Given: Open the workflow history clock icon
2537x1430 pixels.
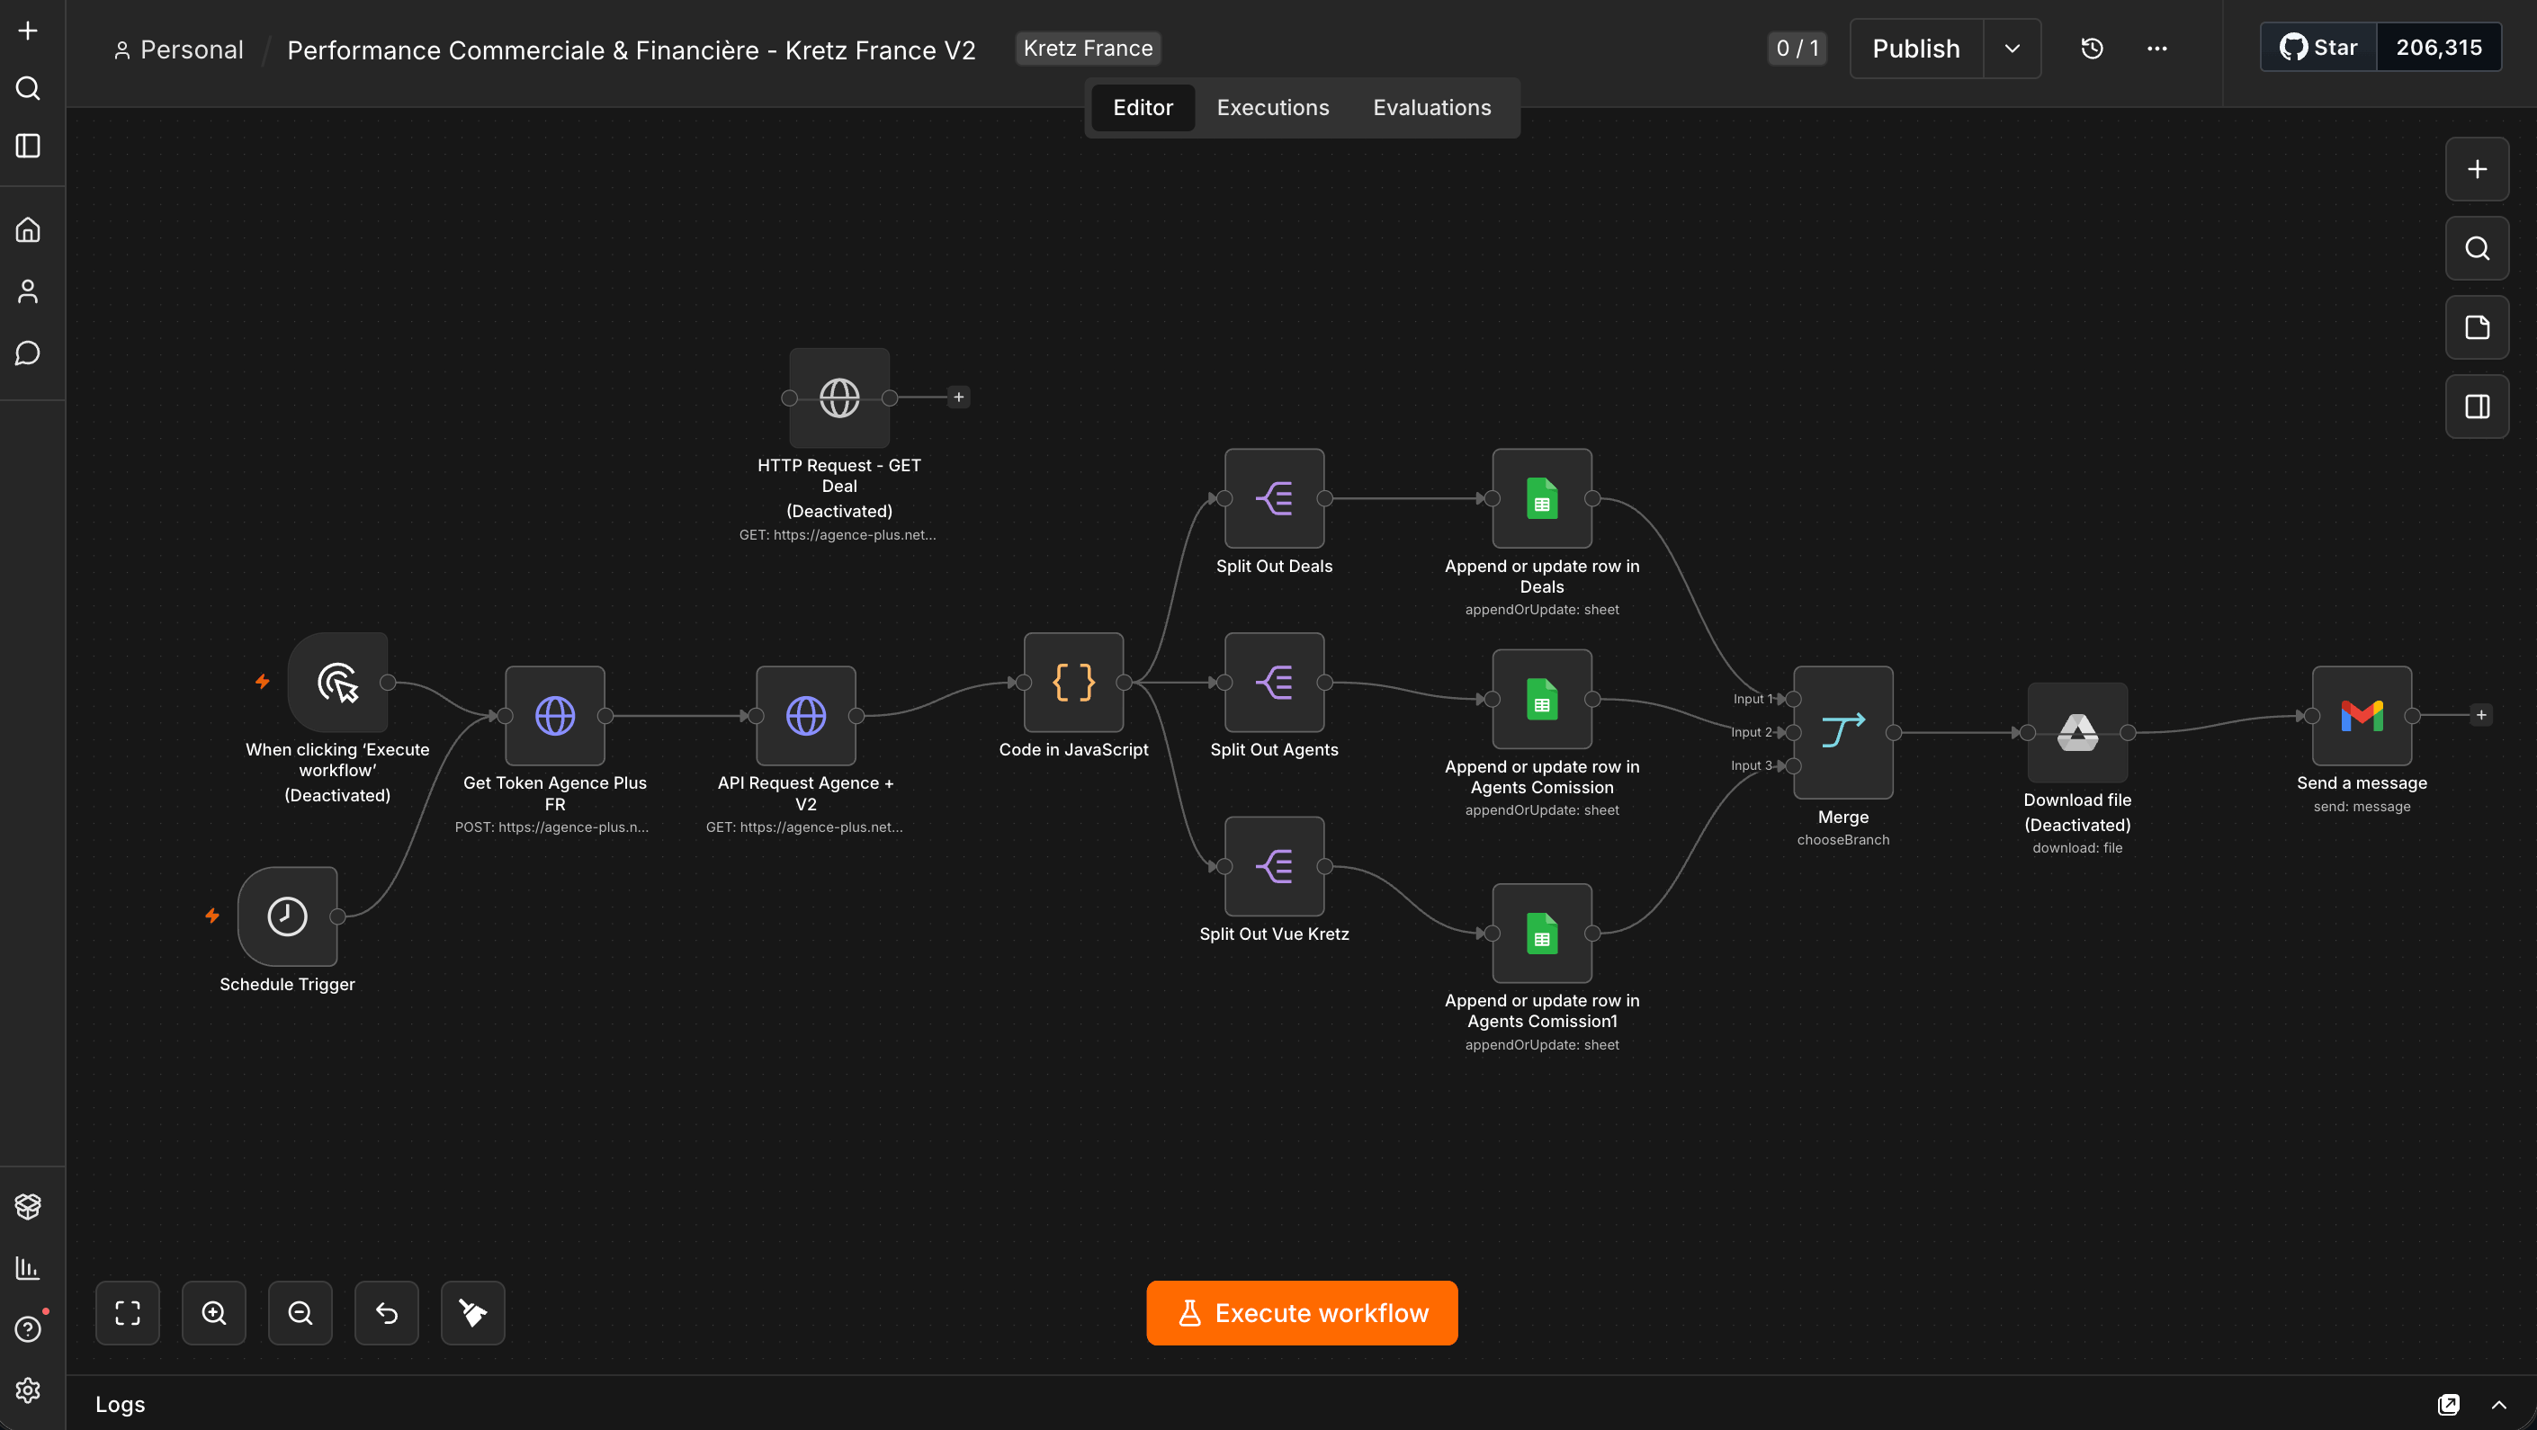Looking at the screenshot, I should tap(2093, 49).
